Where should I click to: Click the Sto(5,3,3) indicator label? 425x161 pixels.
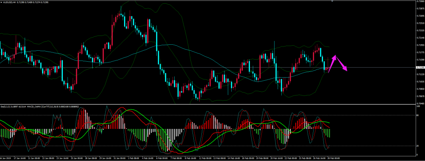(x=5, y=106)
